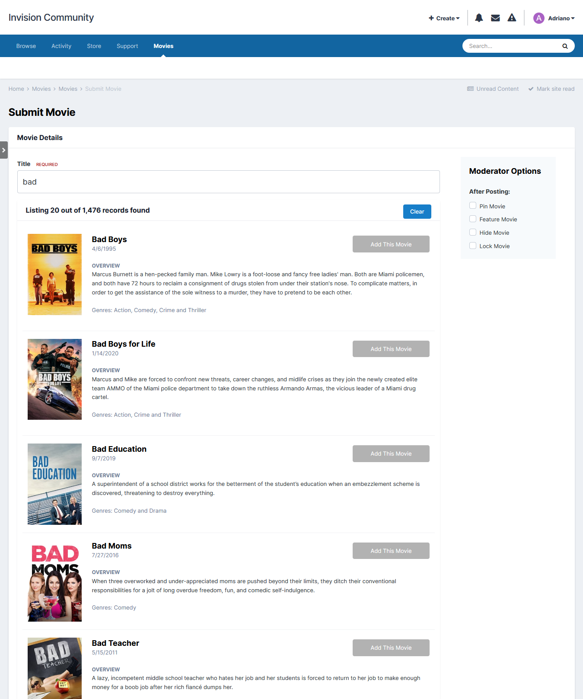Click the 9/7/2019 release date
Viewport: 583px width, 699px height.
[x=104, y=459]
